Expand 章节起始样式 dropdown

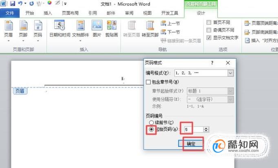click(x=230, y=91)
